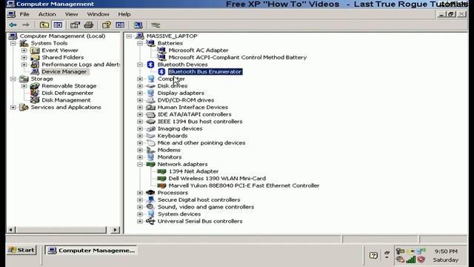Click the Universal Serial Bus controllers icon
The width and height of the screenshot is (474, 267).
tap(150, 221)
